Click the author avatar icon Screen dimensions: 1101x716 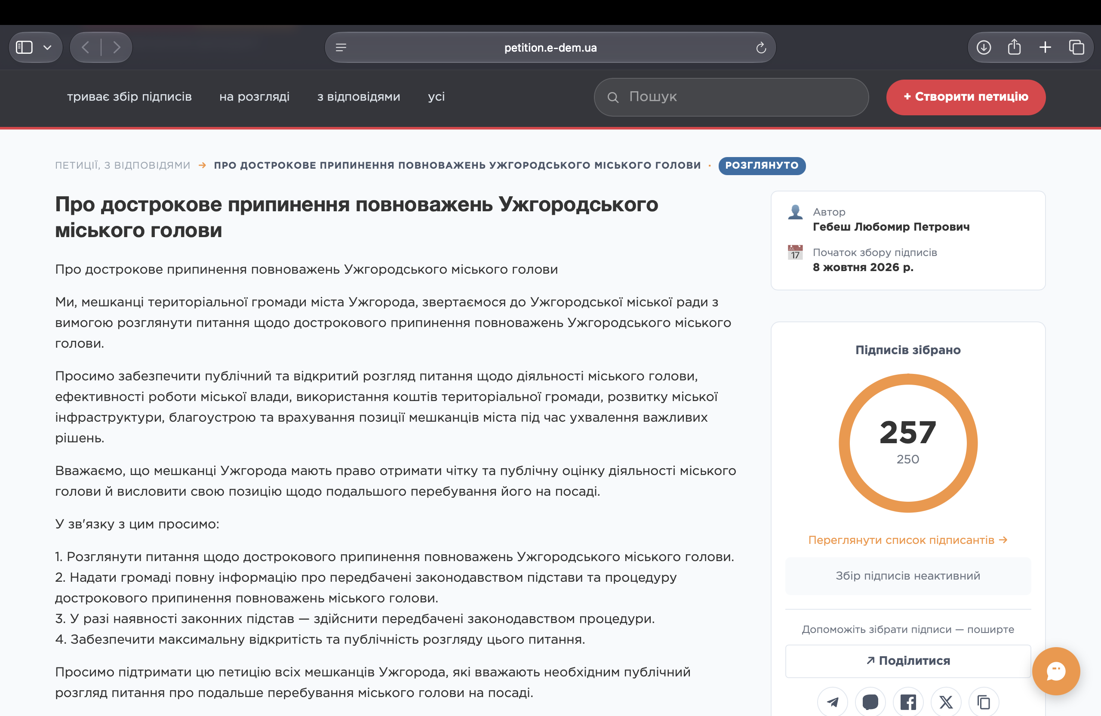point(795,212)
